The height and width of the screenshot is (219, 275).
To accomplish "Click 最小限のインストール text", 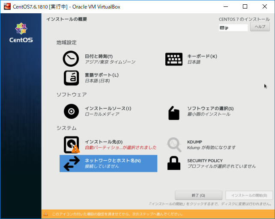I will pos(209,114).
